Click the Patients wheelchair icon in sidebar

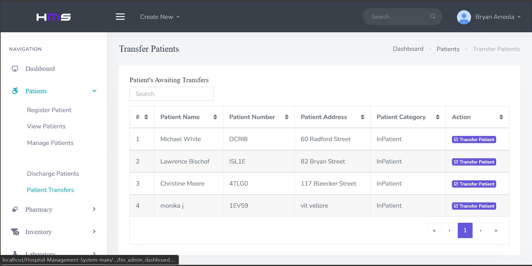pyautogui.click(x=15, y=91)
